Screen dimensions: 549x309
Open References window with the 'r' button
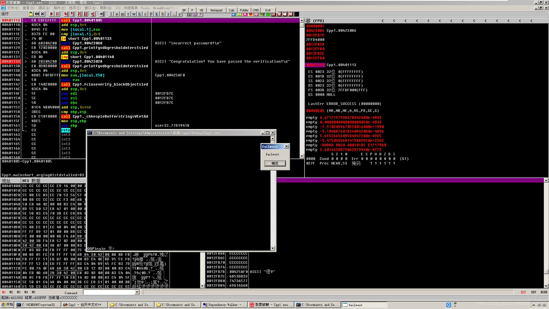click(x=168, y=14)
